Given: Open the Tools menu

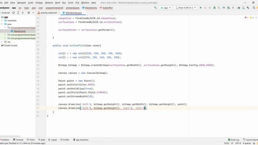Looking at the screenshot, I should click(71, 3).
